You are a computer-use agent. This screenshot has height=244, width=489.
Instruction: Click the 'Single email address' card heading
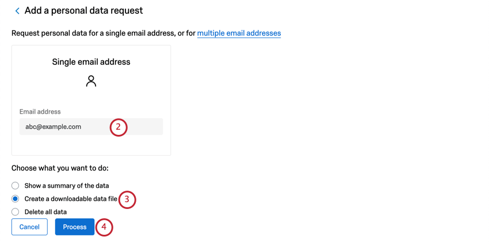91,62
